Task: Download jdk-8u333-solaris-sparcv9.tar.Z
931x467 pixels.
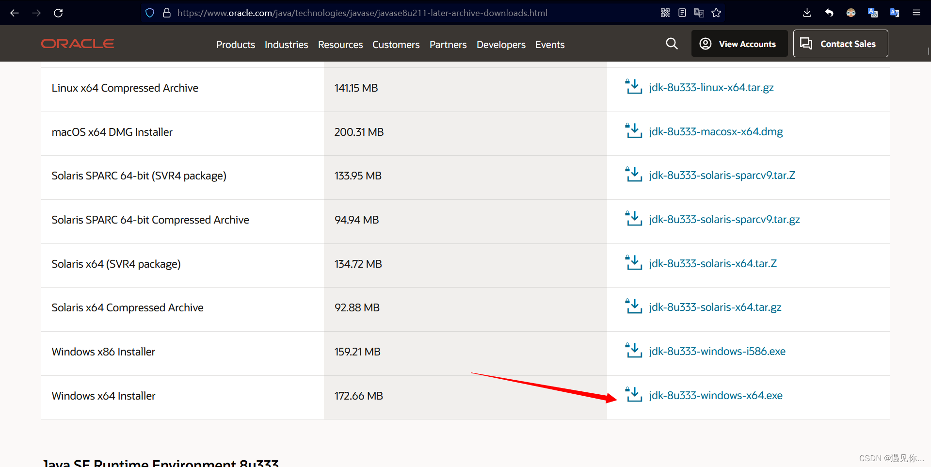Action: click(722, 175)
